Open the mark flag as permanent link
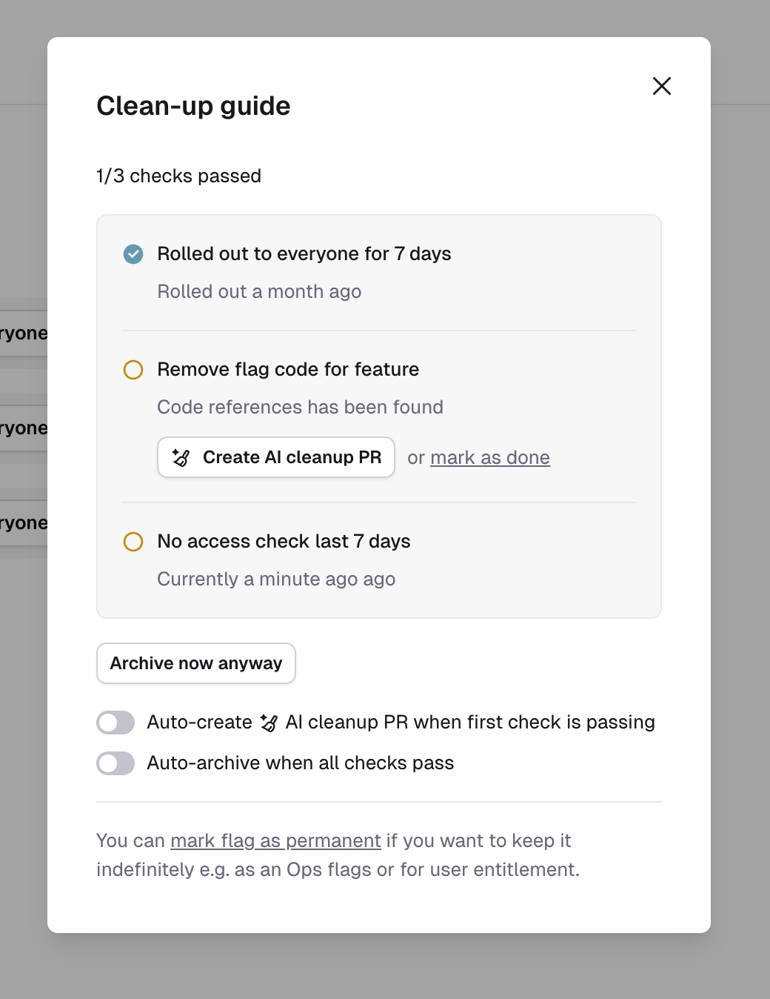The width and height of the screenshot is (770, 999). point(275,841)
